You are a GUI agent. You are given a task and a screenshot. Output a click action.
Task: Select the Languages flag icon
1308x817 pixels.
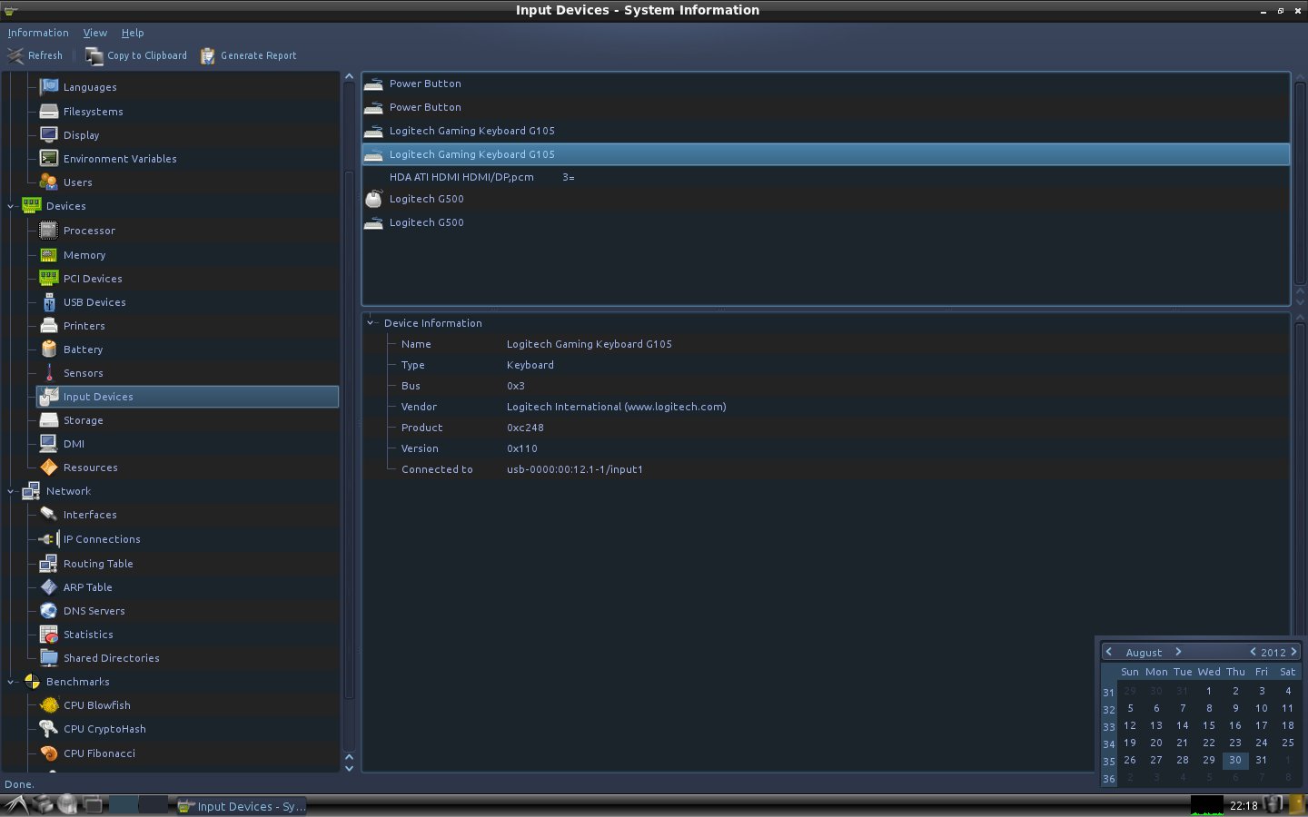tap(49, 87)
